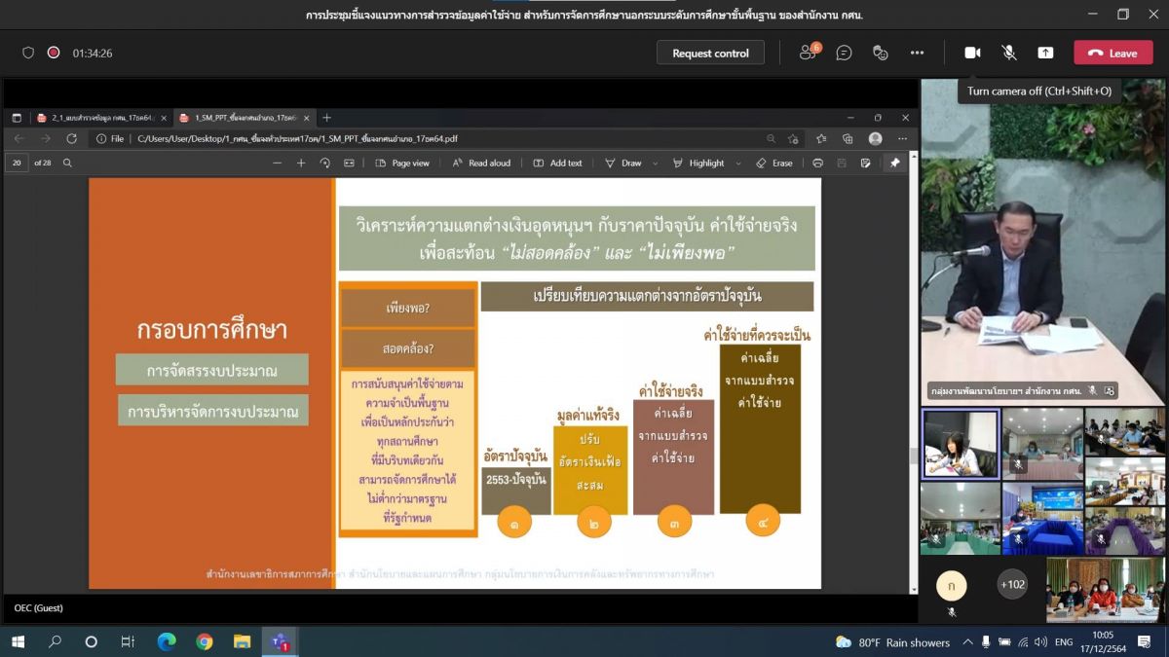The height and width of the screenshot is (657, 1169).
Task: Turn the Teams camera off
Action: click(x=972, y=53)
